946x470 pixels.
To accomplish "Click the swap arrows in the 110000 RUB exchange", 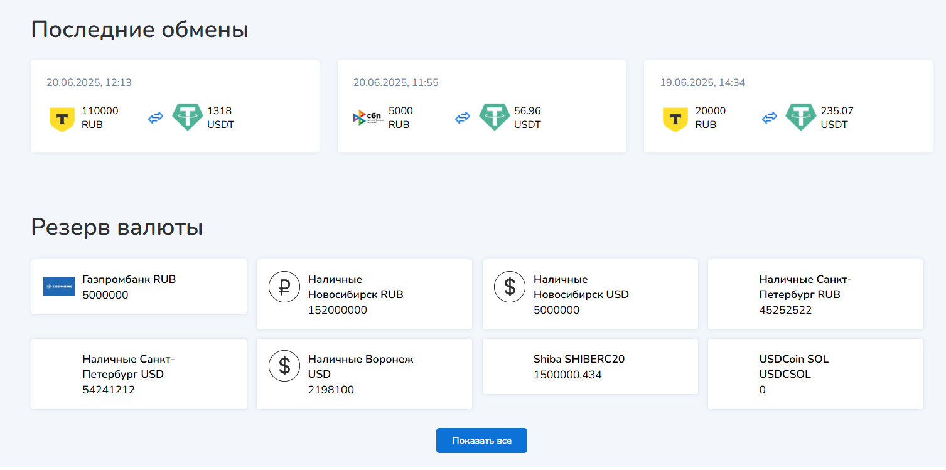I will [156, 117].
